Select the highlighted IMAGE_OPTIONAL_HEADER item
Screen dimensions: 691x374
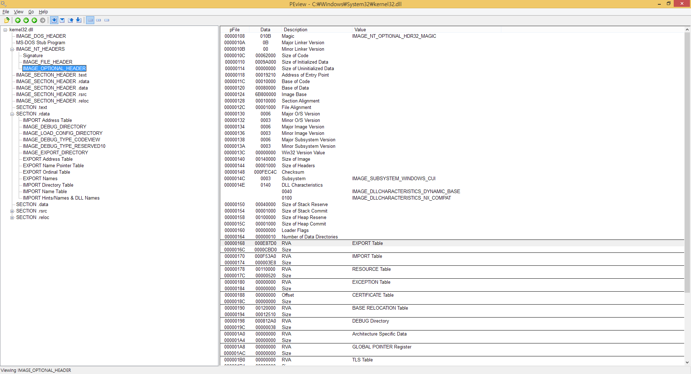point(54,68)
